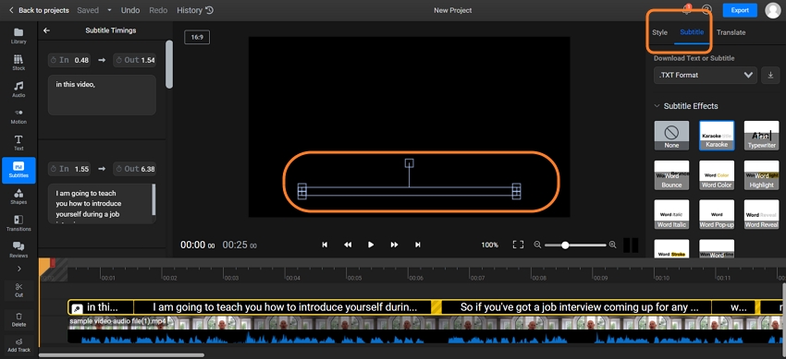Select the 'in thi...' subtitle clip on timeline
This screenshot has width=786, height=359.
[102, 307]
